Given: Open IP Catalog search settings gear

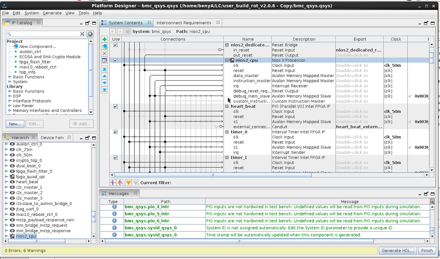Looking at the screenshot, I should tap(90, 34).
